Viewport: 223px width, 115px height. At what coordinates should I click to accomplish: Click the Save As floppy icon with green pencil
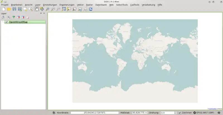click(20, 9)
